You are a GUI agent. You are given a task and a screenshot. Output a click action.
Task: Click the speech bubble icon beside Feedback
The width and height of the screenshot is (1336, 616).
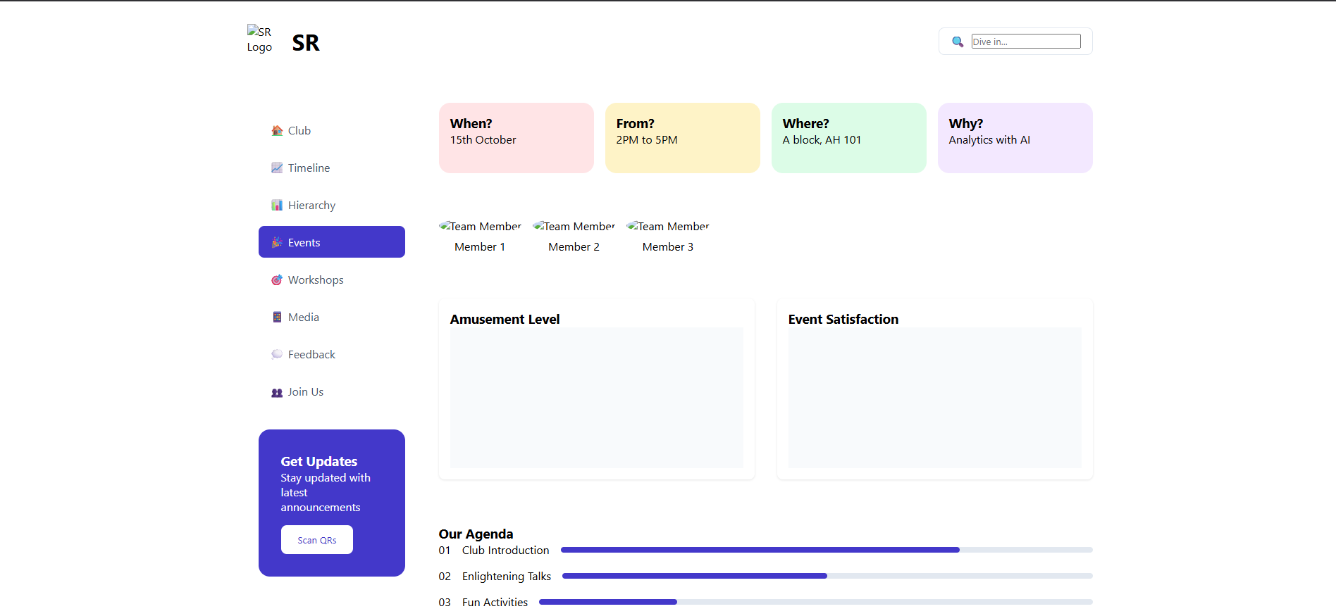point(277,355)
